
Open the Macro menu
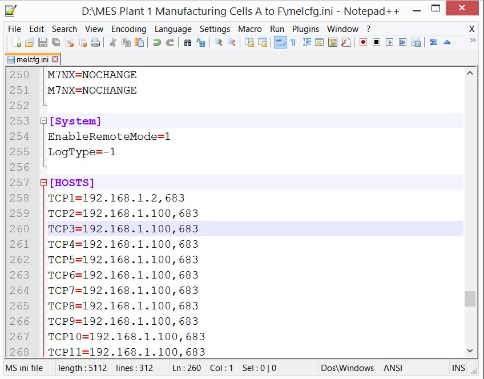[x=250, y=29]
